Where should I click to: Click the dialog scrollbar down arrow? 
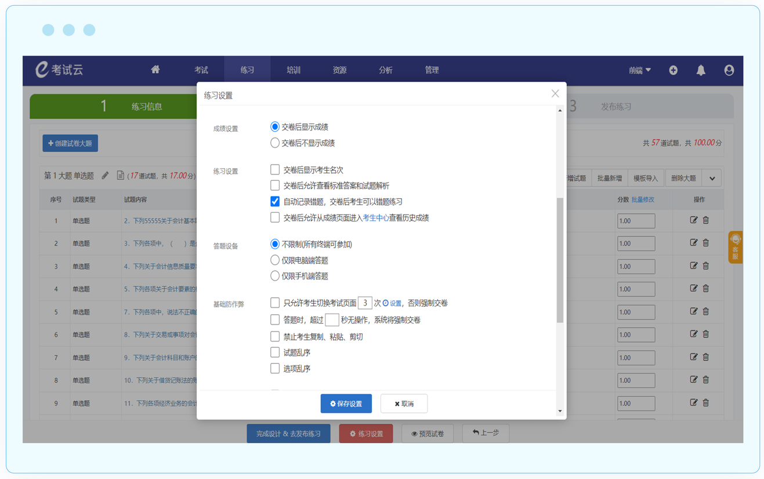point(560,411)
